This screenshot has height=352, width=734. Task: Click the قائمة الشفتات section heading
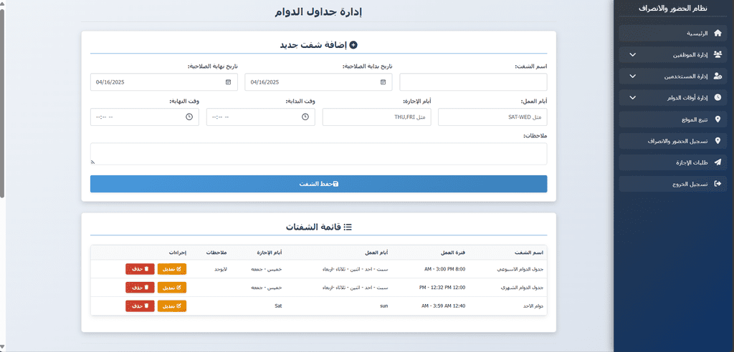[x=318, y=227]
